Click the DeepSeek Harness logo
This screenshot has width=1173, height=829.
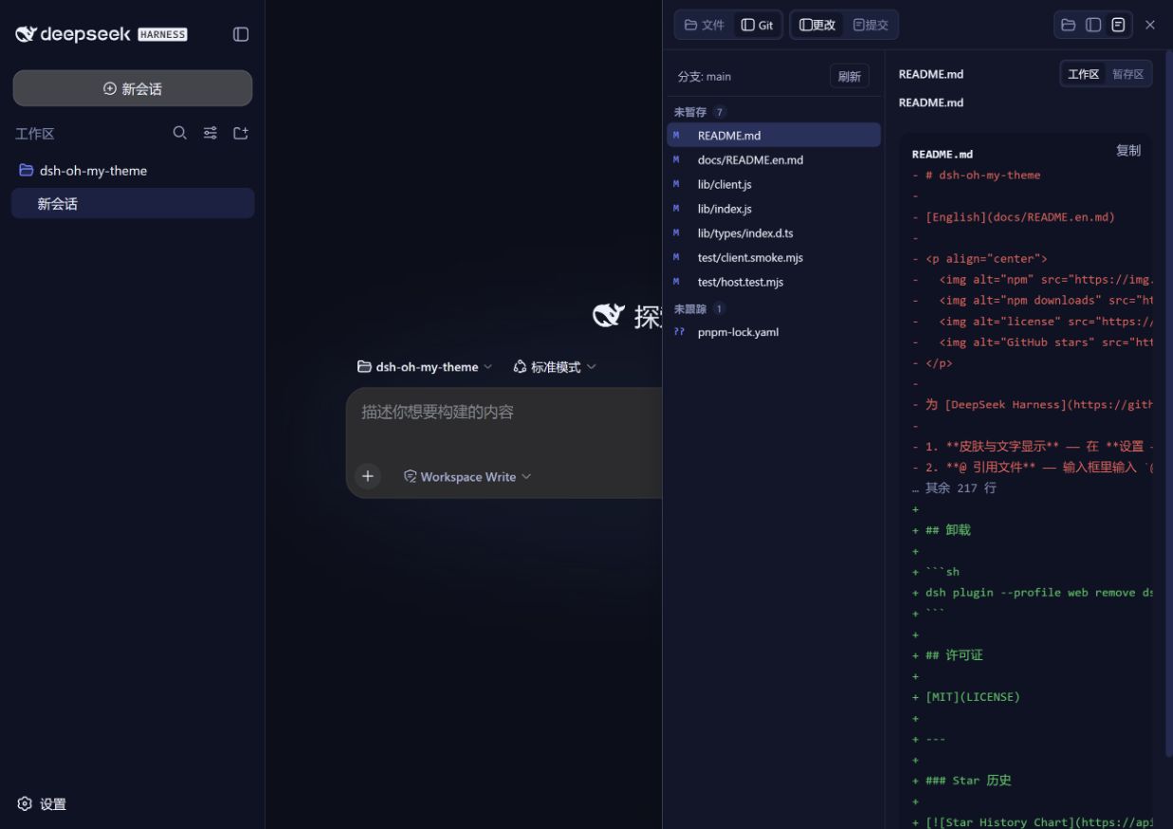[101, 34]
